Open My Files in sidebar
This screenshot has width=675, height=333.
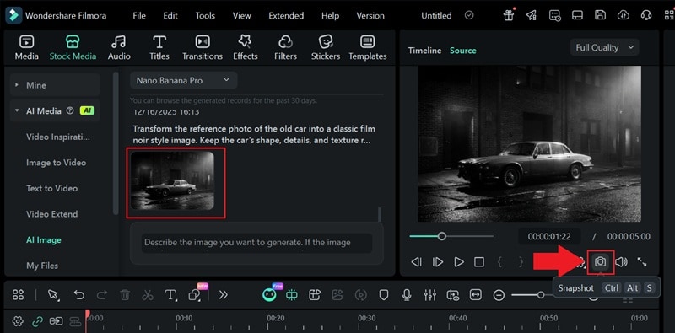pos(42,266)
